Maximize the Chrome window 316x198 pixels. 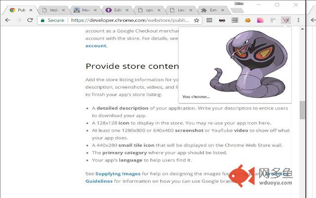(277, 4)
